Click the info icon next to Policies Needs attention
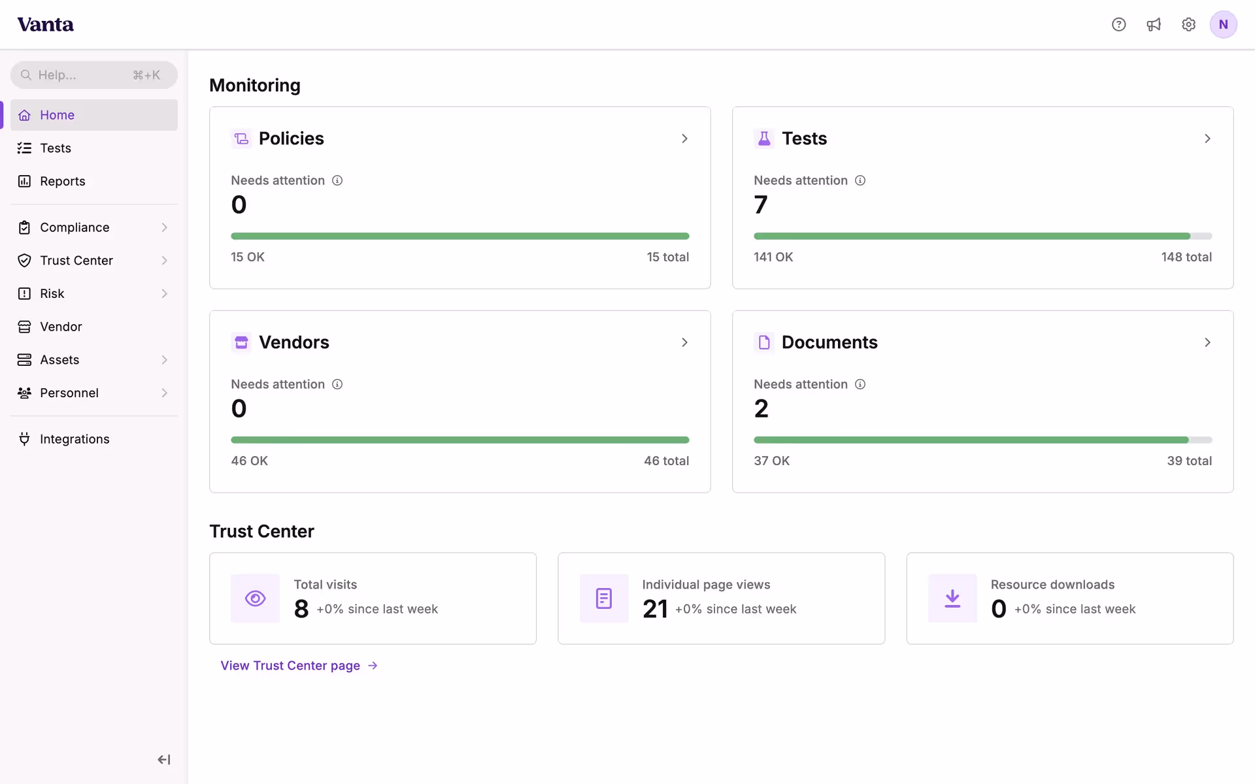Screen dimensions: 1255x784 click(x=337, y=180)
